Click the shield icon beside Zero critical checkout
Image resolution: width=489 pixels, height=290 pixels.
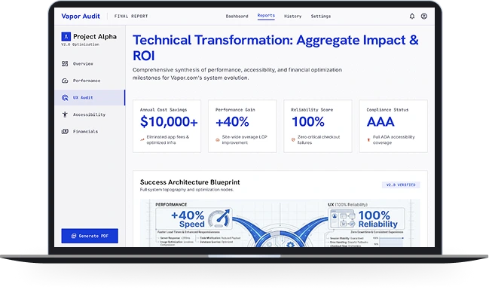tap(293, 139)
